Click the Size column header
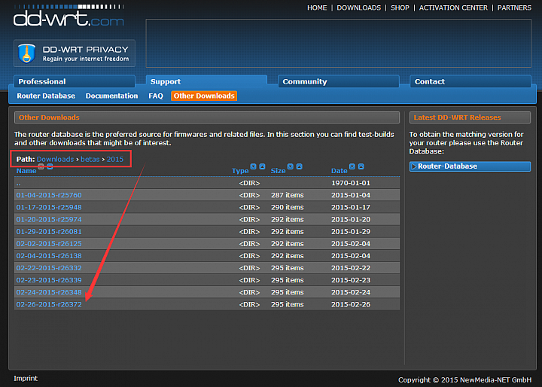The height and width of the screenshot is (387, 542). pos(279,170)
